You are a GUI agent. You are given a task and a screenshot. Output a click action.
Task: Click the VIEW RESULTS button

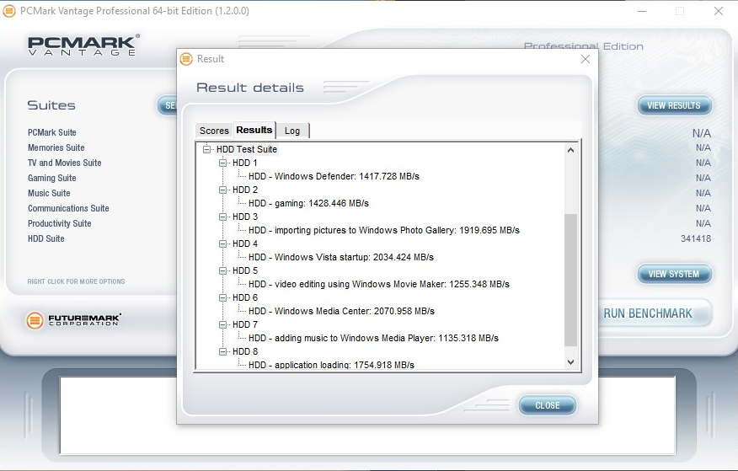(674, 105)
